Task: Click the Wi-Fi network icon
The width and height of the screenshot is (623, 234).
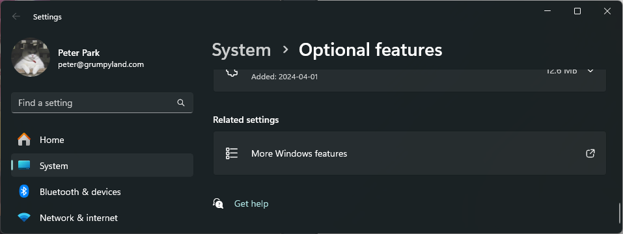Action: 24,217
